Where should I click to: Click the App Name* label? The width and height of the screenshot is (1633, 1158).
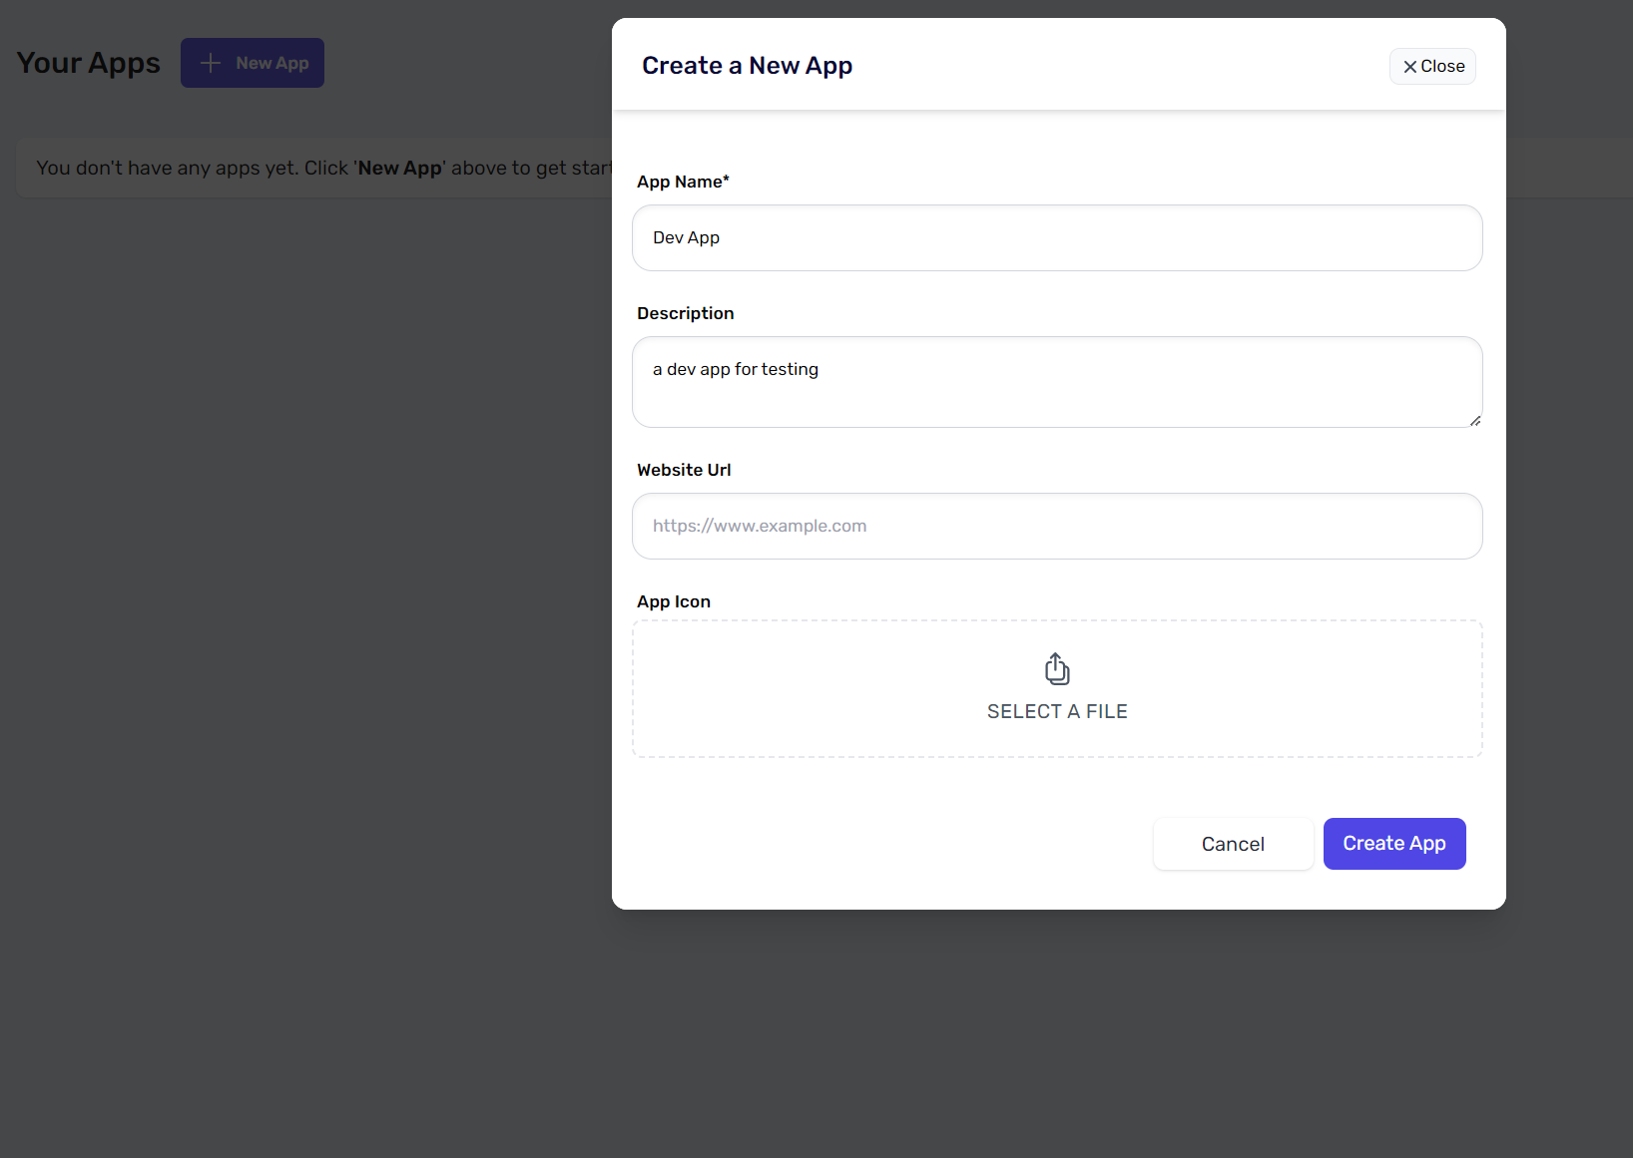[x=683, y=182]
